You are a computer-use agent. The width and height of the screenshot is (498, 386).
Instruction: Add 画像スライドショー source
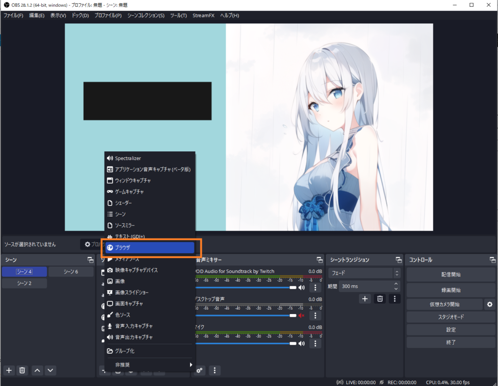(150, 293)
